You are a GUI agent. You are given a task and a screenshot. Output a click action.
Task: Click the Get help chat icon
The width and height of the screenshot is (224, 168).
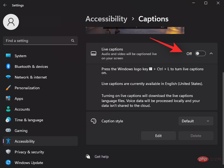pyautogui.click(x=88, y=157)
